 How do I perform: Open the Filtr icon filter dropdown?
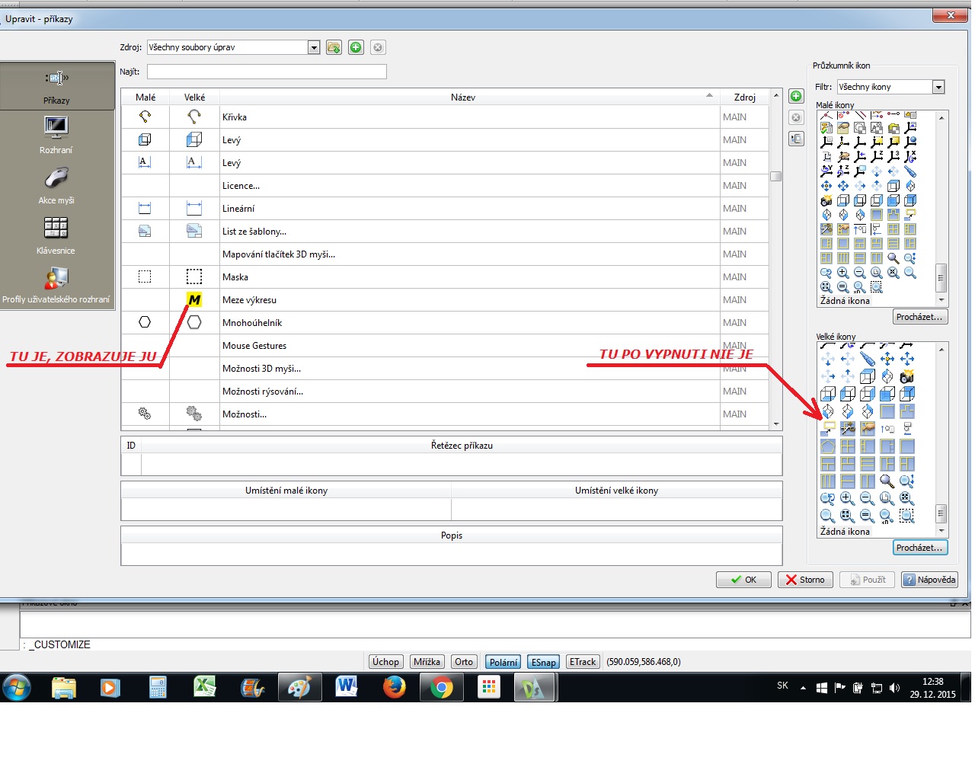coord(938,87)
